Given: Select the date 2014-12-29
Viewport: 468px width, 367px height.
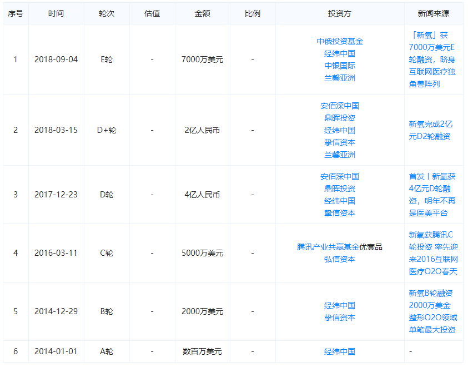Looking at the screenshot, I should [x=56, y=311].
